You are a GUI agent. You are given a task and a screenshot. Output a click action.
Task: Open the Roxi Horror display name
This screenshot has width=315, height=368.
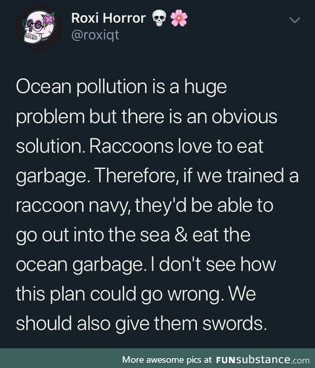pyautogui.click(x=108, y=18)
